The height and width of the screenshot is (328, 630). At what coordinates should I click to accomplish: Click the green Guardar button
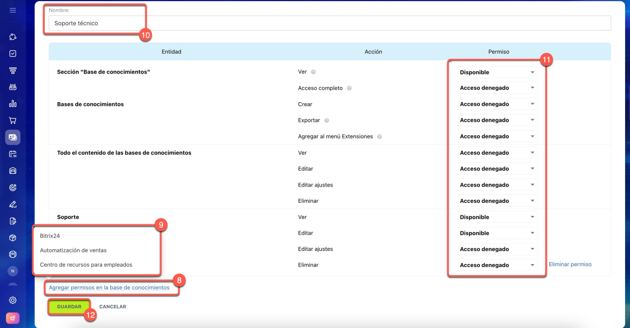coord(69,306)
